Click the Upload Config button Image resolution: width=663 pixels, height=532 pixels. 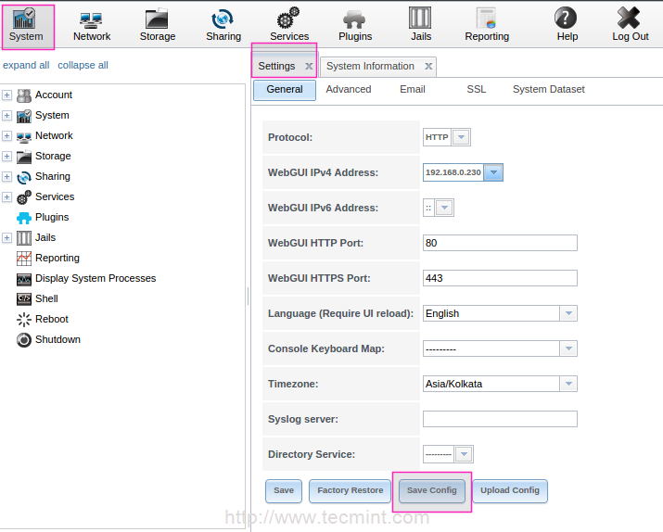(510, 490)
